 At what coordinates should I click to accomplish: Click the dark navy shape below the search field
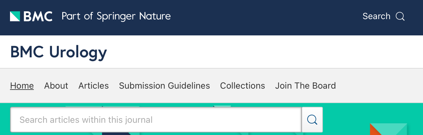pyautogui.click(x=116, y=133)
